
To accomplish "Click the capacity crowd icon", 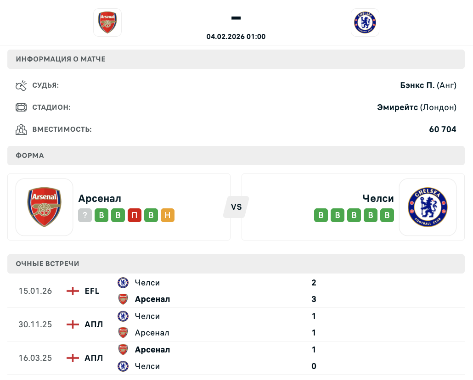I will [21, 129].
